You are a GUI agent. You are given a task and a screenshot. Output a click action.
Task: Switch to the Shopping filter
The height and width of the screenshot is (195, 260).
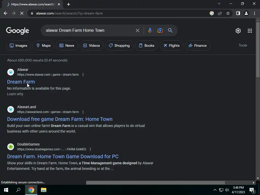[x=119, y=45]
